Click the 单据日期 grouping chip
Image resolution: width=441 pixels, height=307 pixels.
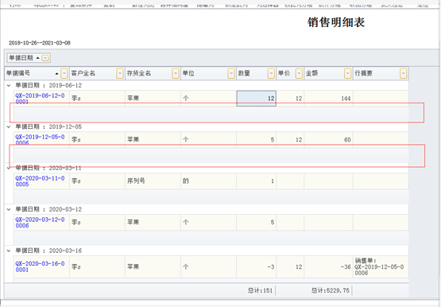pos(25,58)
